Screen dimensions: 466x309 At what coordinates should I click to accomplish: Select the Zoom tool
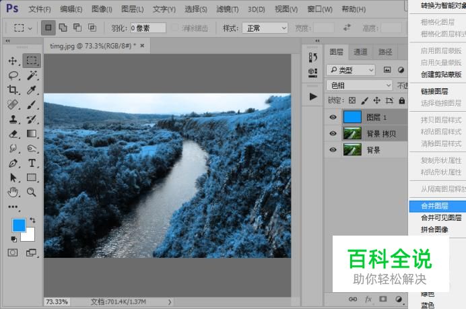pos(32,192)
